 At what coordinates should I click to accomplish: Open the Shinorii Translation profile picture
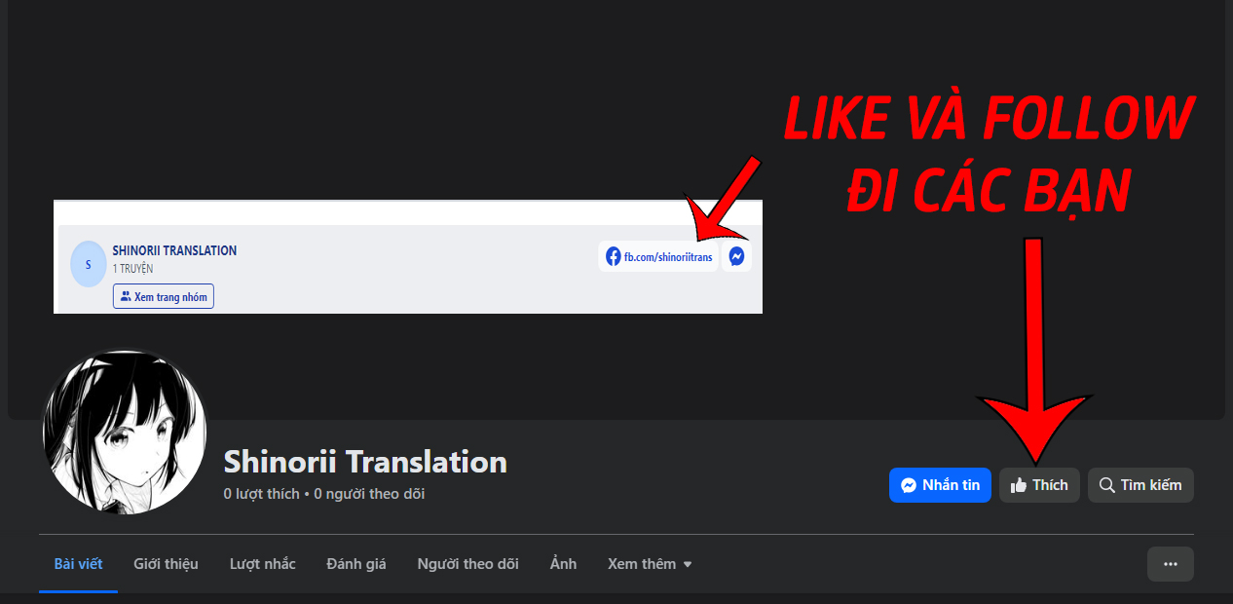pos(124,433)
